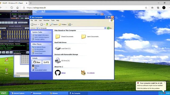Open My Documents in Other Places

point(39,49)
